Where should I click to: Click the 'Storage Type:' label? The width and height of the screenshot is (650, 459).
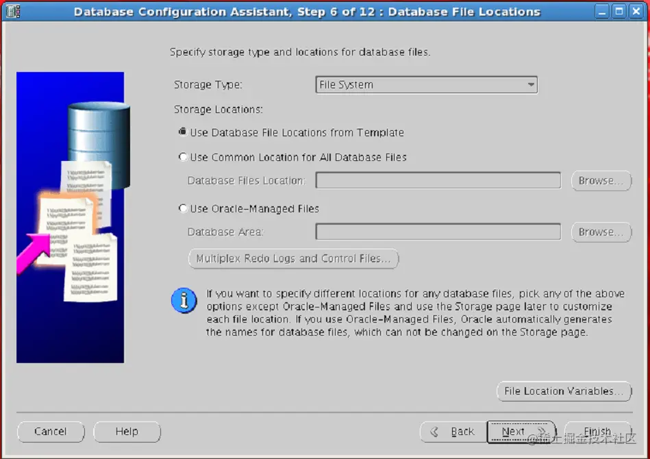coord(208,84)
